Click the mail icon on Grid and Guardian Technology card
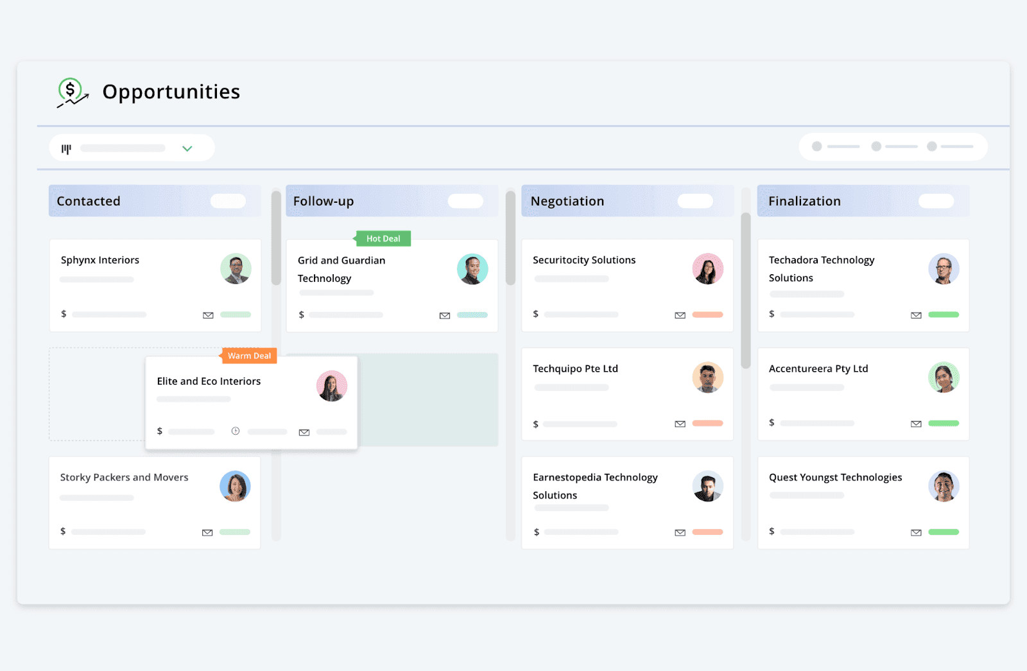The image size is (1027, 671). pos(444,315)
